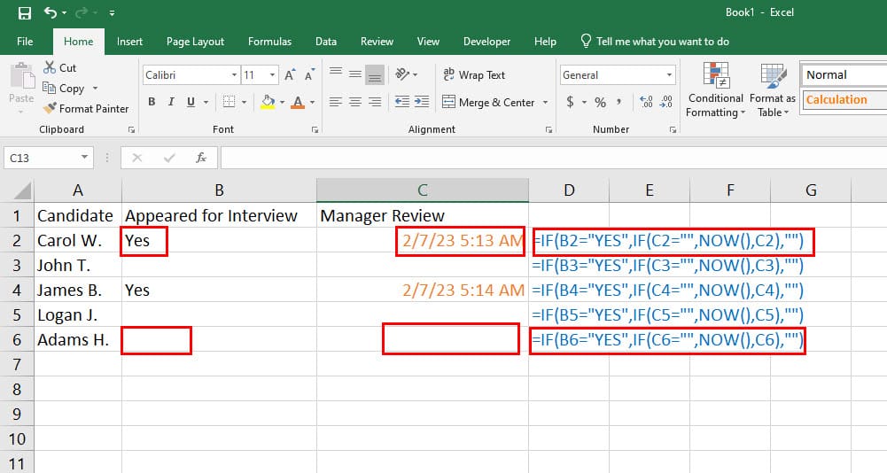Click the Comma Style icon
The width and height of the screenshot is (887, 473).
[x=619, y=102]
